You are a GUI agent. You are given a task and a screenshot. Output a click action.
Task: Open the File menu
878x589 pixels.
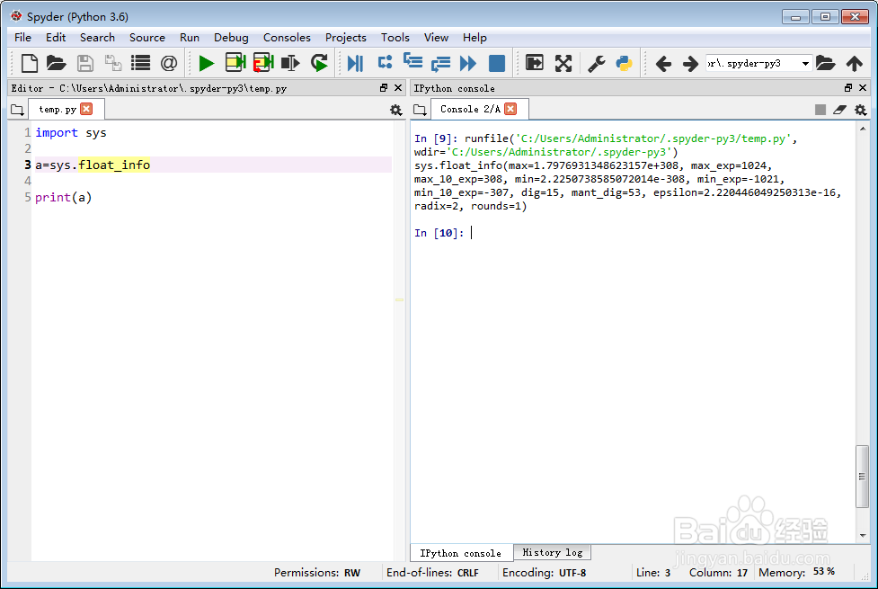(23, 38)
